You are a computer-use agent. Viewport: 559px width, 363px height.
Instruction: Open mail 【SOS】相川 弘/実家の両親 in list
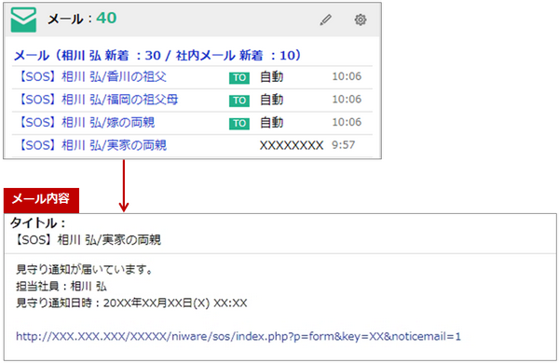(92, 145)
